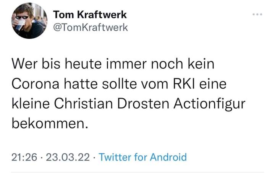The width and height of the screenshot is (275, 173).
Task: Click the display name Tom Kraftwerk
Action: pos(89,15)
